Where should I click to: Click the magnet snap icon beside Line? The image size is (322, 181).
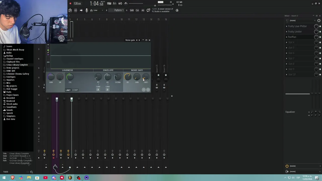(91, 11)
